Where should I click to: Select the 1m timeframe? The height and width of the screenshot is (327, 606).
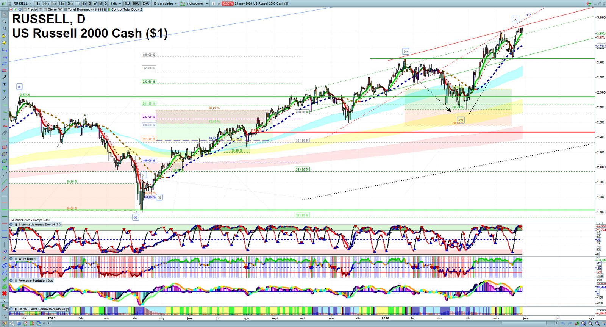point(54,3)
